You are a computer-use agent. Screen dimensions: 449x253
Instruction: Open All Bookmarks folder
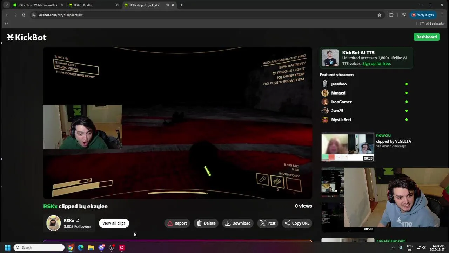[x=432, y=24]
